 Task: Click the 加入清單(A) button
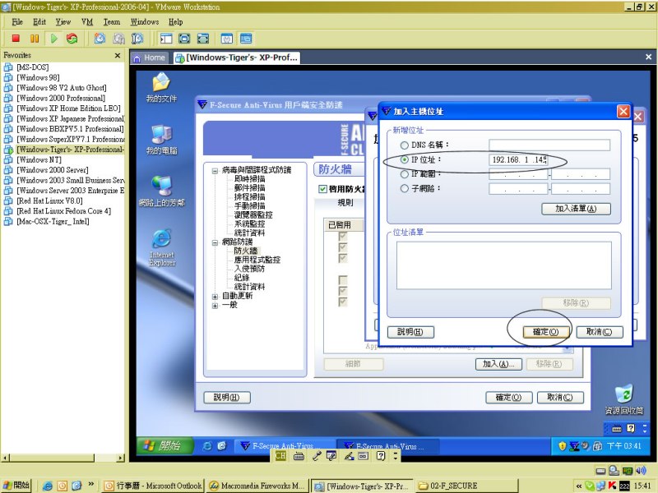[x=576, y=209]
